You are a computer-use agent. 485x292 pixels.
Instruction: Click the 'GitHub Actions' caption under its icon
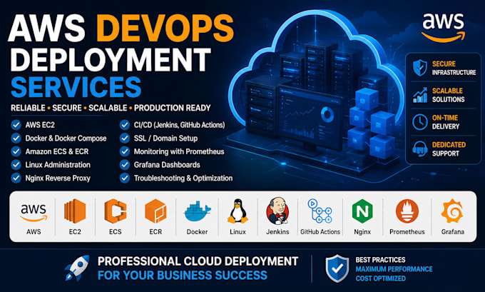(320, 231)
